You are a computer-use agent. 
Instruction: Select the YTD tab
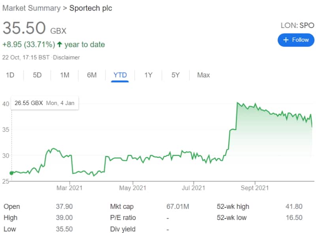(120, 75)
